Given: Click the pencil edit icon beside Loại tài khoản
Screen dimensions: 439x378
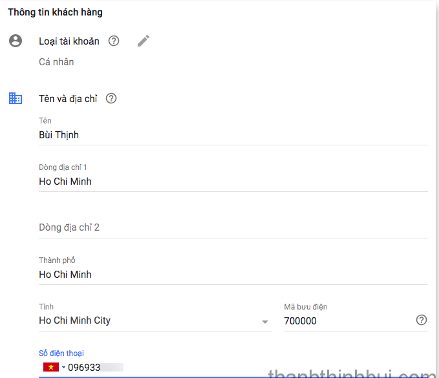Looking at the screenshot, I should [144, 41].
